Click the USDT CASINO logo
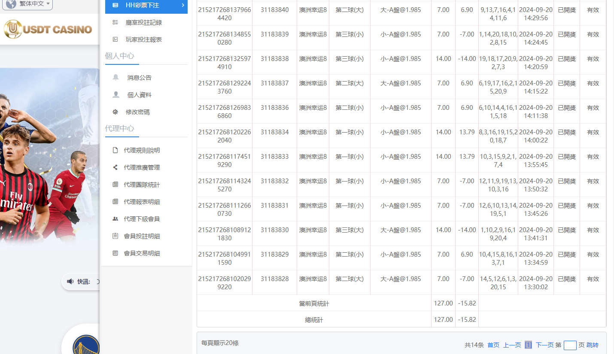614x354 pixels. point(47,29)
